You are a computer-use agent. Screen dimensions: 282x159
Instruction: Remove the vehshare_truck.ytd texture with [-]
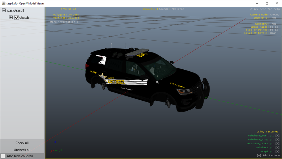pos(277,143)
